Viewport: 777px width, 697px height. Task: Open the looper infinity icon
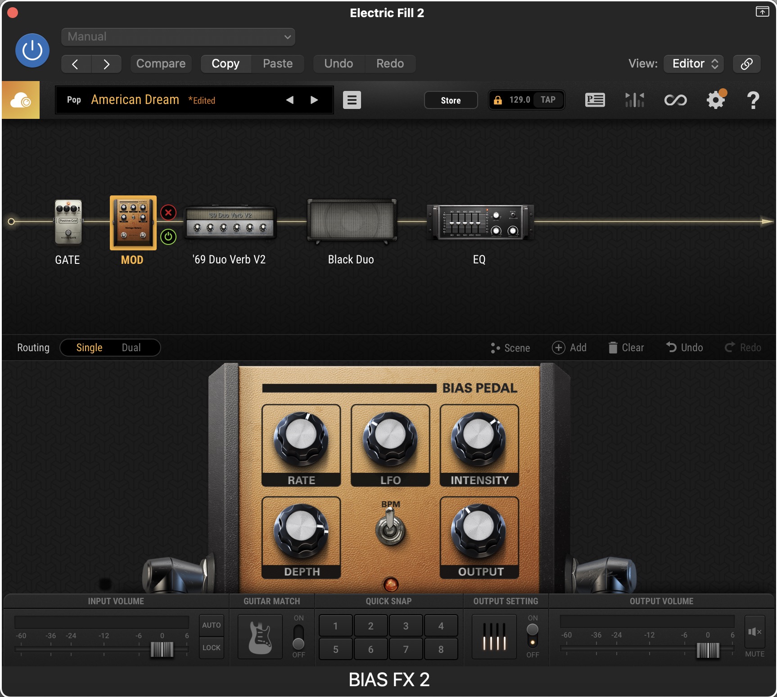pyautogui.click(x=675, y=100)
